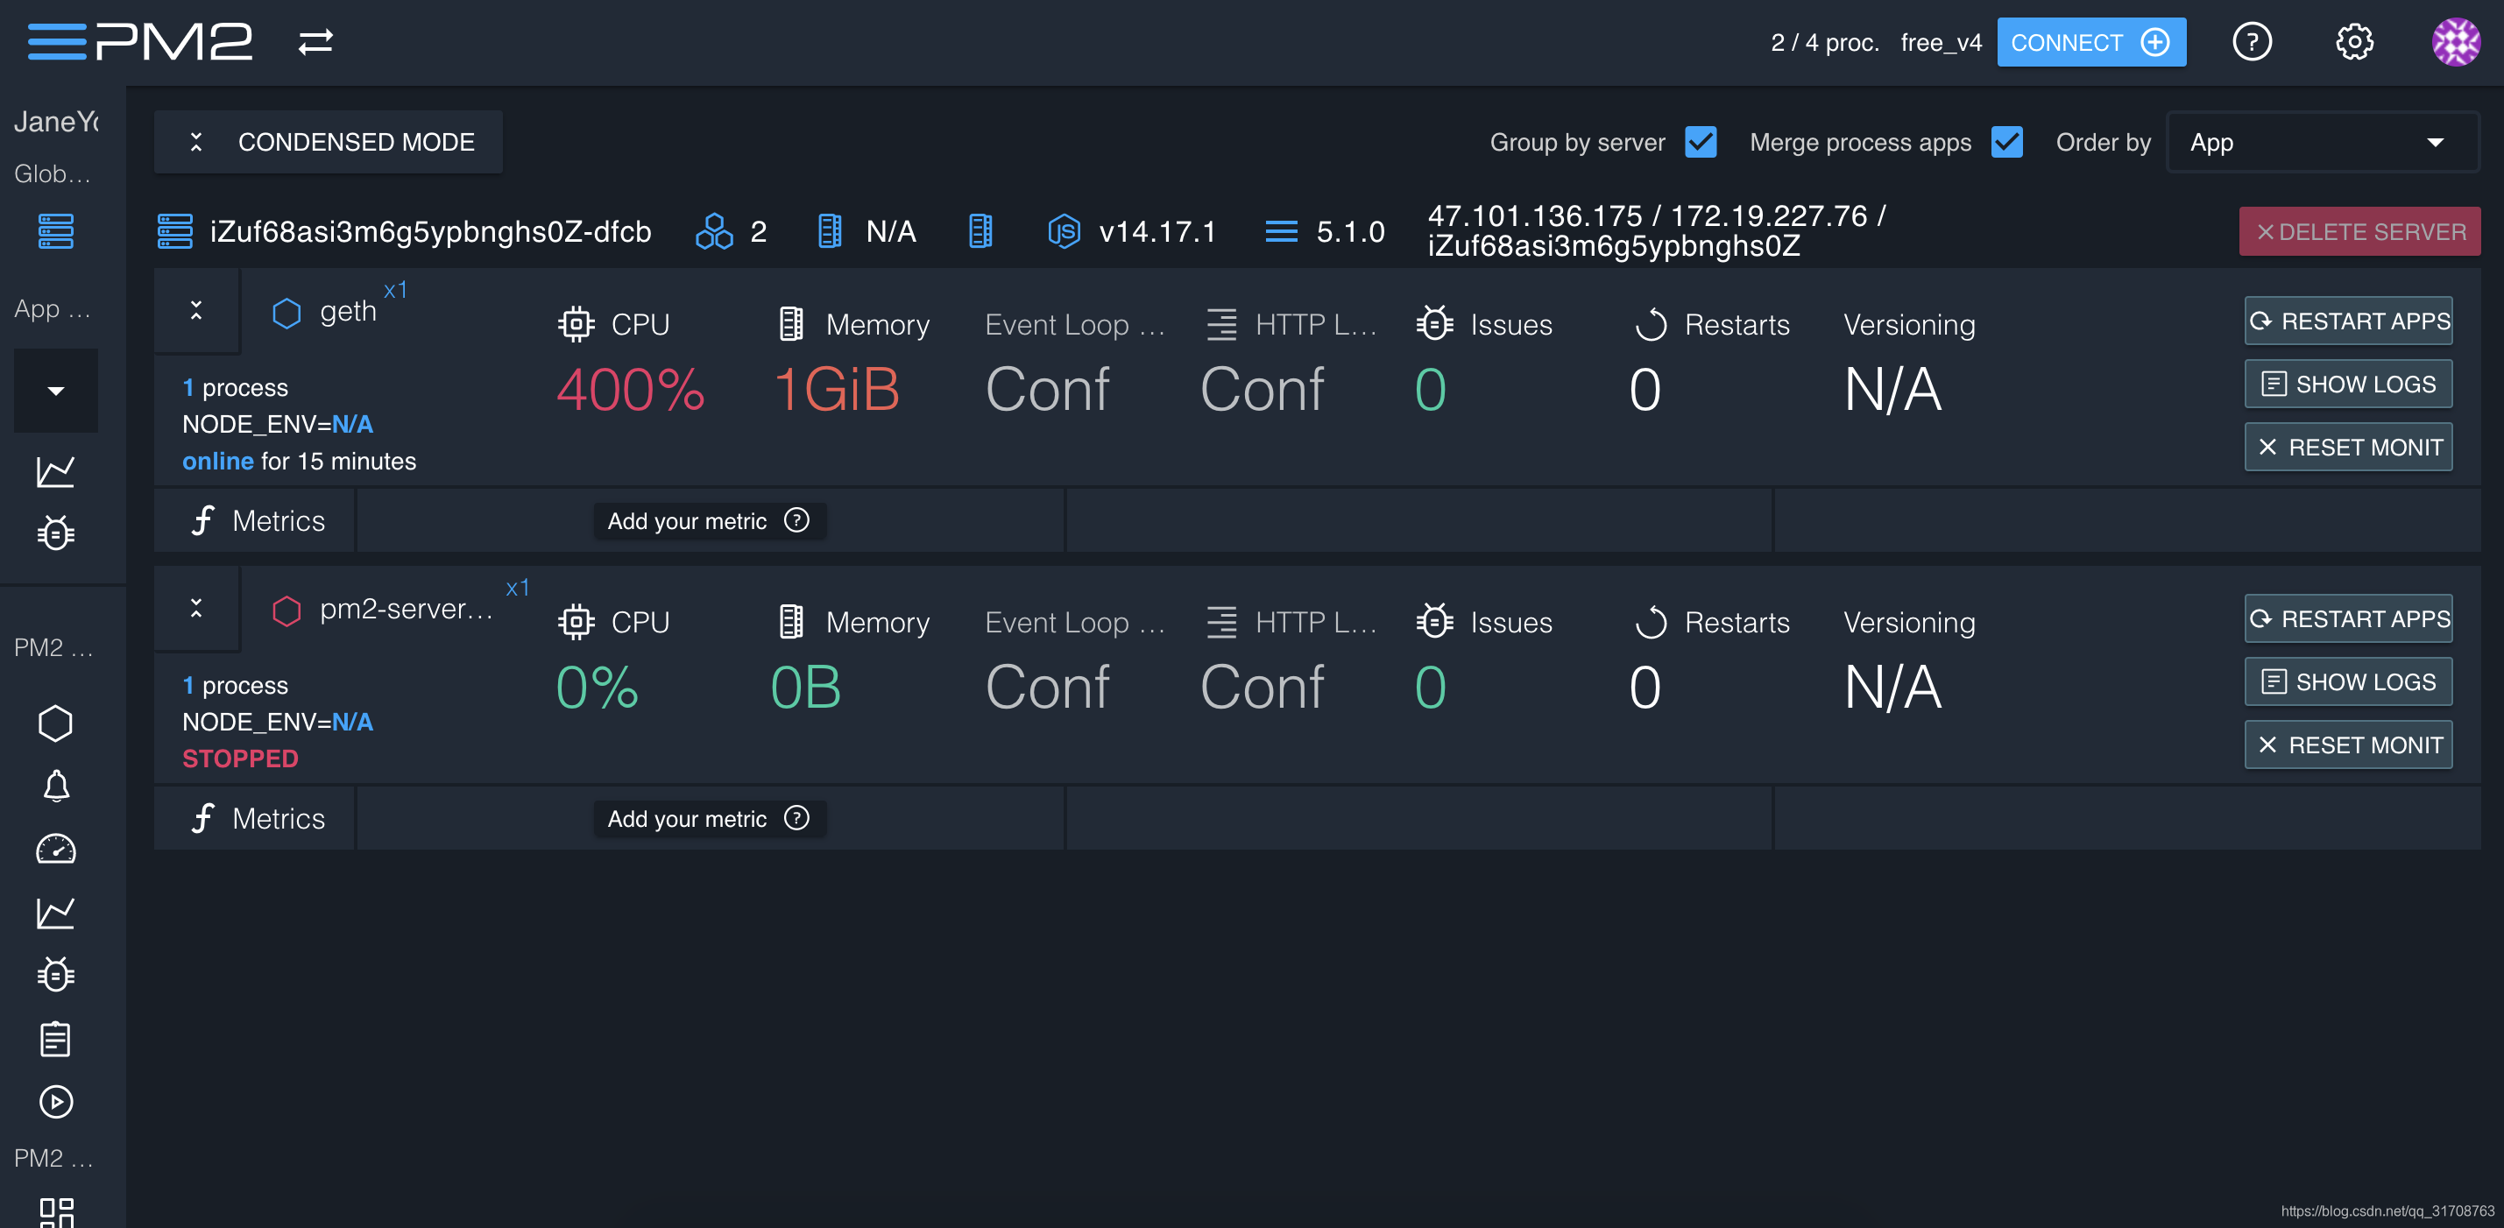
Task: Toggle Merge process apps checkbox
Action: [x=2006, y=142]
